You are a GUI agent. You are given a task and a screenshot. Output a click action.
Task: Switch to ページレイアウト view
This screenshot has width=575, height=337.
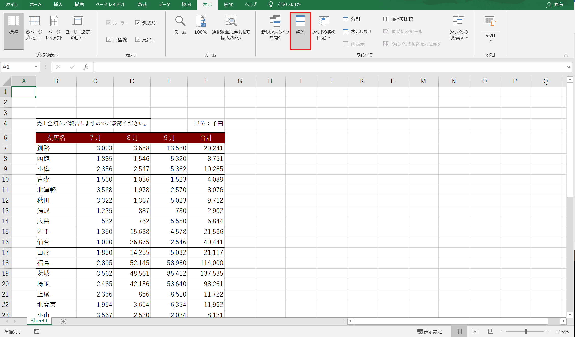pos(54,28)
